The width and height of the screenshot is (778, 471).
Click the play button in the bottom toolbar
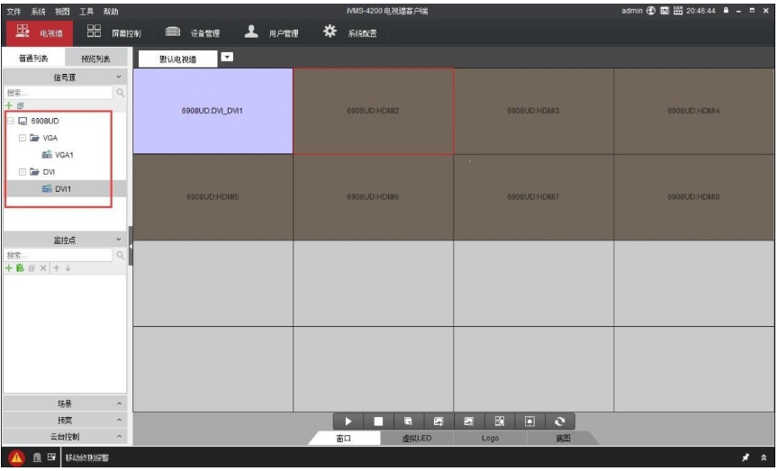(348, 421)
